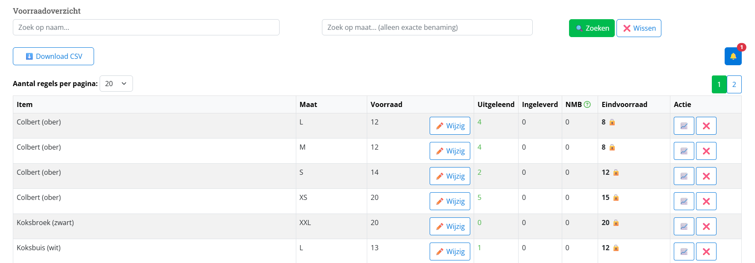This screenshot has height=263, width=755.
Task: Click the lock icon for Colbert (ober) L
Action: 612,122
